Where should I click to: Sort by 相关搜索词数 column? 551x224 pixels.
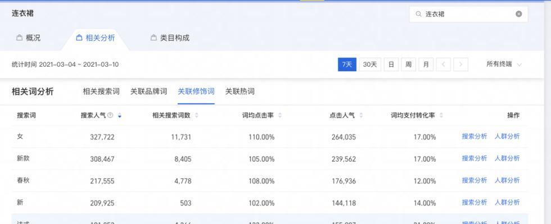point(196,115)
